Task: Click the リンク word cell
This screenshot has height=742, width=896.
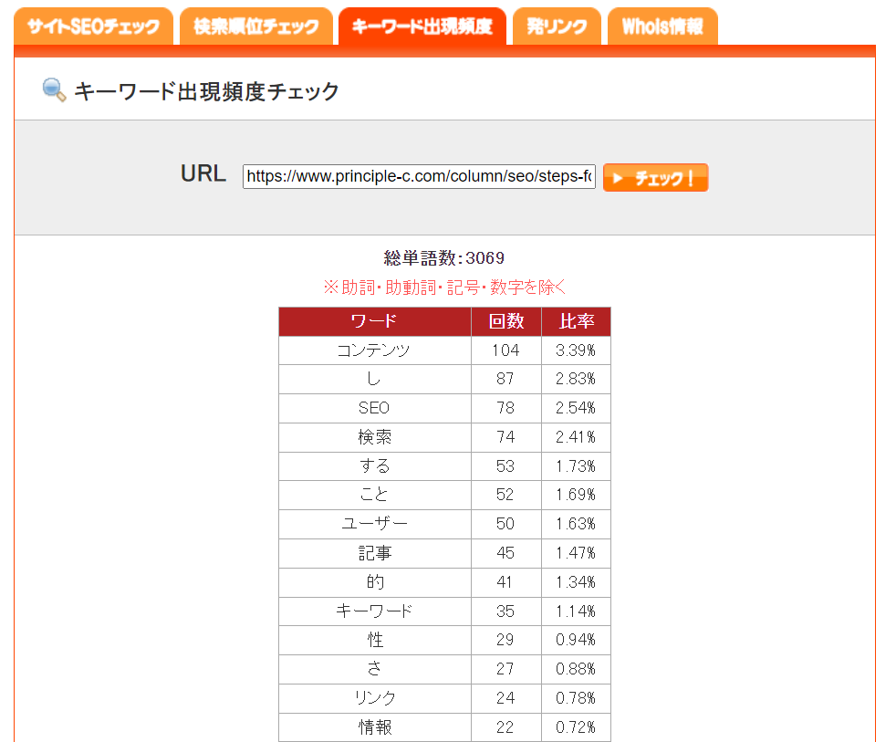Action: tap(374, 698)
